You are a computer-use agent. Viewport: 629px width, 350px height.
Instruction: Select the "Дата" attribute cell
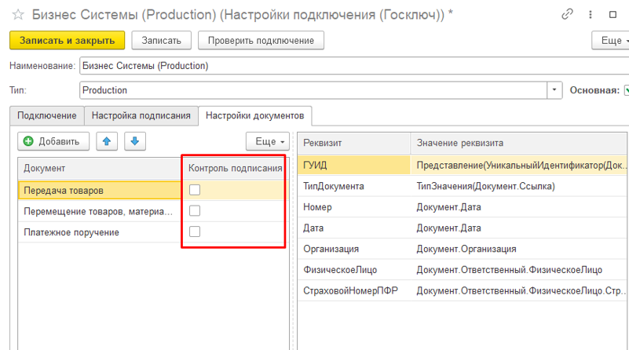354,228
